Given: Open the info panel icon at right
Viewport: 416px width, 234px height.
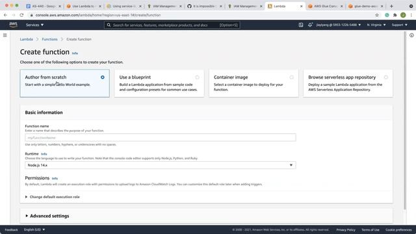Looking at the screenshot, I should point(411,35).
